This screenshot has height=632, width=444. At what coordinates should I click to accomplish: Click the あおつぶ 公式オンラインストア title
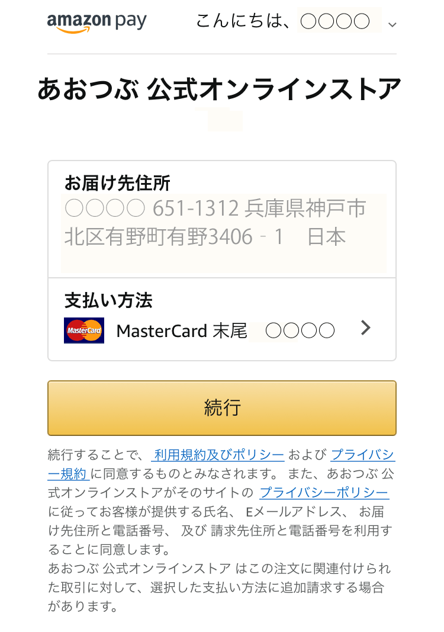click(x=220, y=89)
